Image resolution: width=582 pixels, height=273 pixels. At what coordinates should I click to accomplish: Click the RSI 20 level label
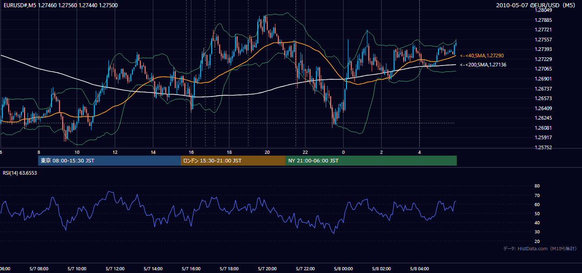pos(537,241)
